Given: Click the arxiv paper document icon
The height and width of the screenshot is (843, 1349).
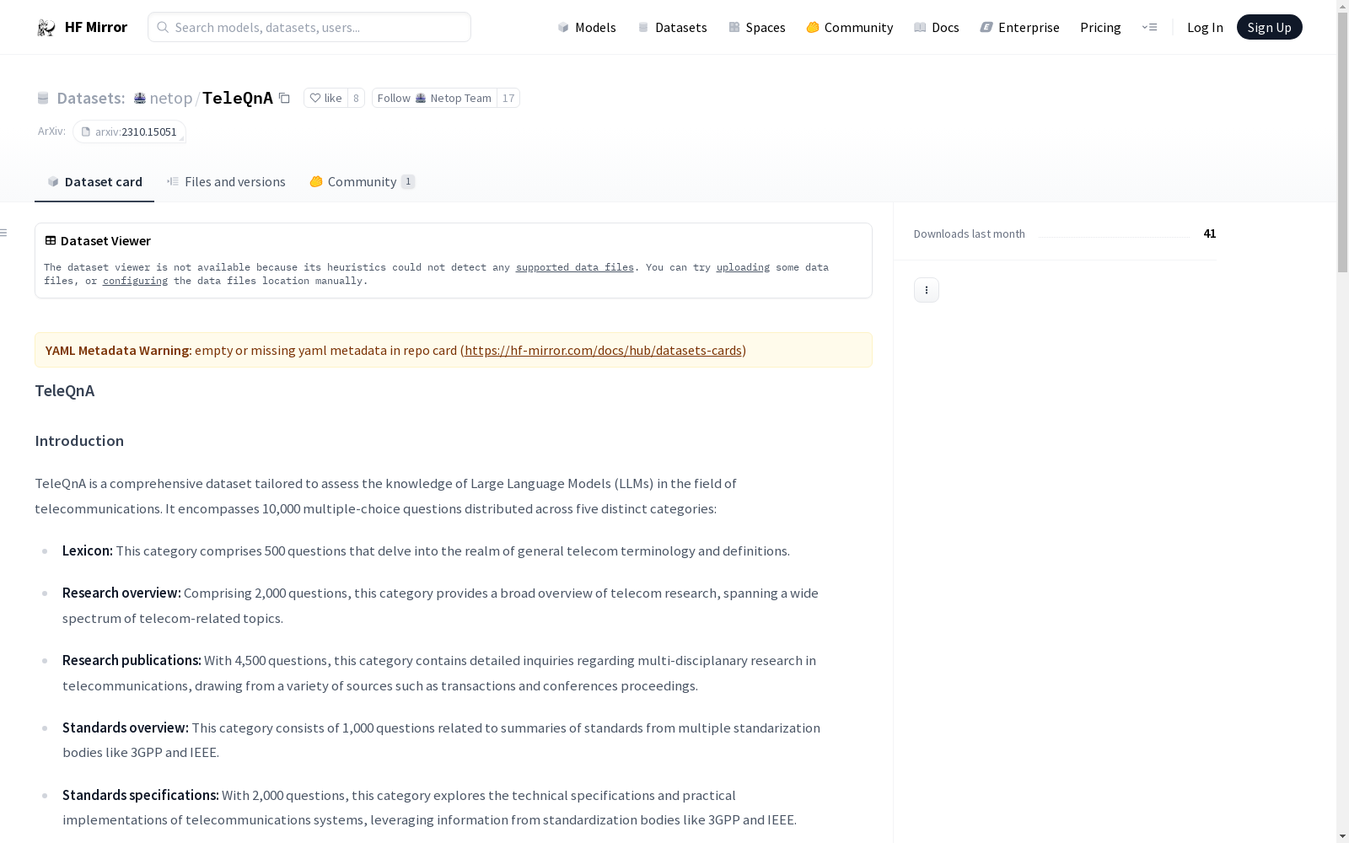Looking at the screenshot, I should (x=86, y=132).
